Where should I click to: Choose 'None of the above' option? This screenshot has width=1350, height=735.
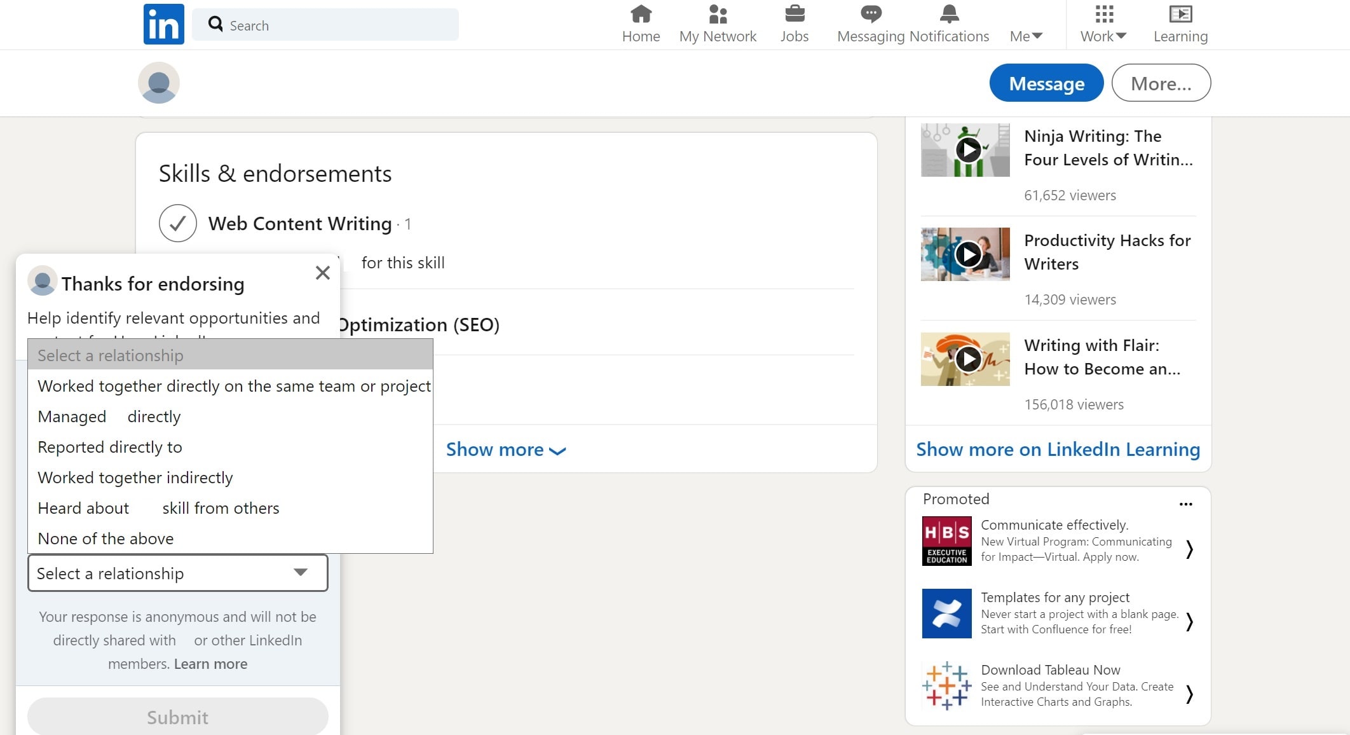(x=106, y=539)
